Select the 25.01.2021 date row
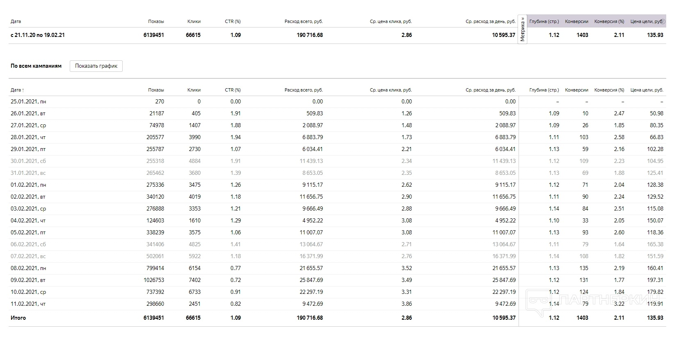This screenshot has height=339, width=681. point(28,102)
